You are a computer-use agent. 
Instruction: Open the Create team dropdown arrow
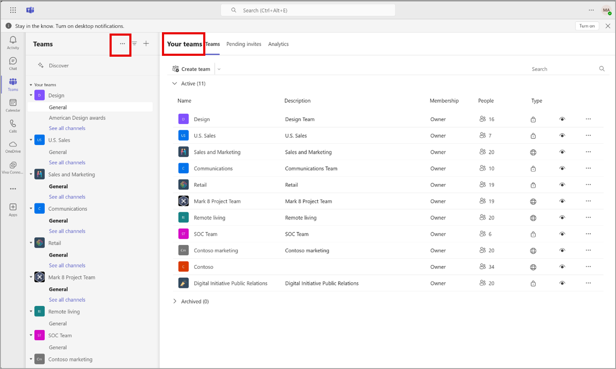(219, 69)
